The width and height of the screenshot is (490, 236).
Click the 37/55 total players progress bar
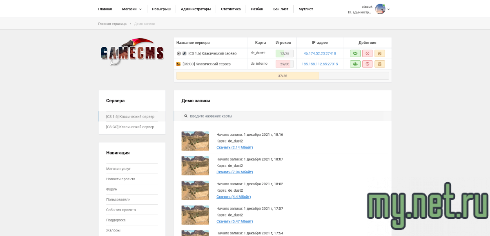click(283, 76)
